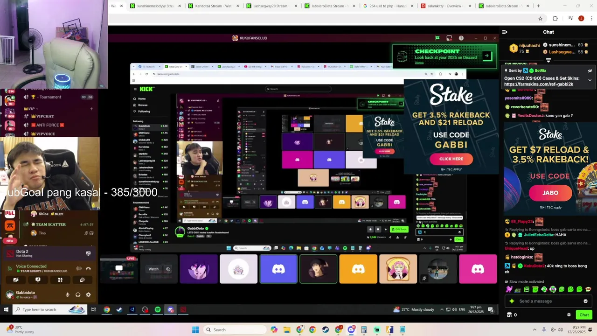Toggle Discord headphones deafen

click(78, 294)
